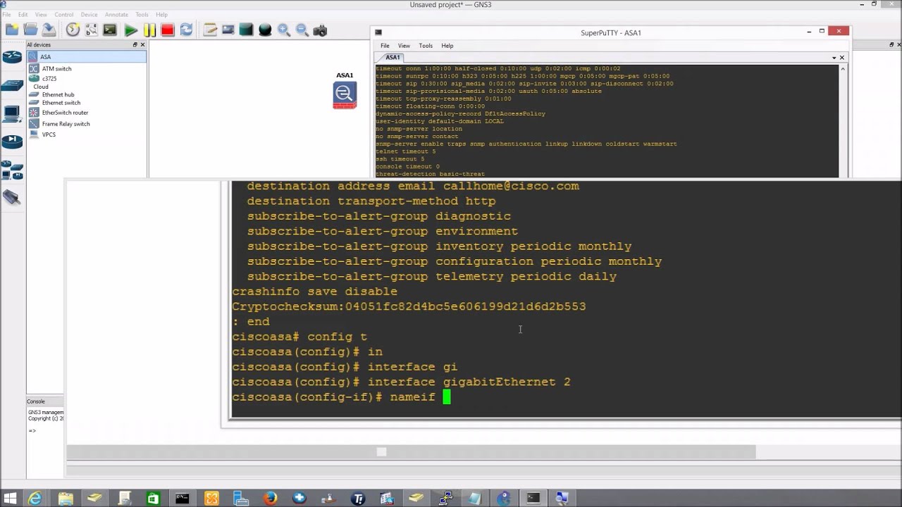The width and height of the screenshot is (902, 507).
Task: Select the Add a note tool
Action: [210, 30]
